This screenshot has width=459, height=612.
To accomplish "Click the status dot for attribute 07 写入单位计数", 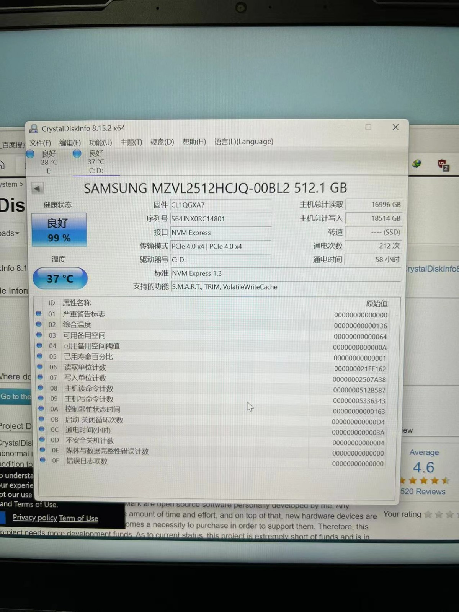I will (x=40, y=377).
